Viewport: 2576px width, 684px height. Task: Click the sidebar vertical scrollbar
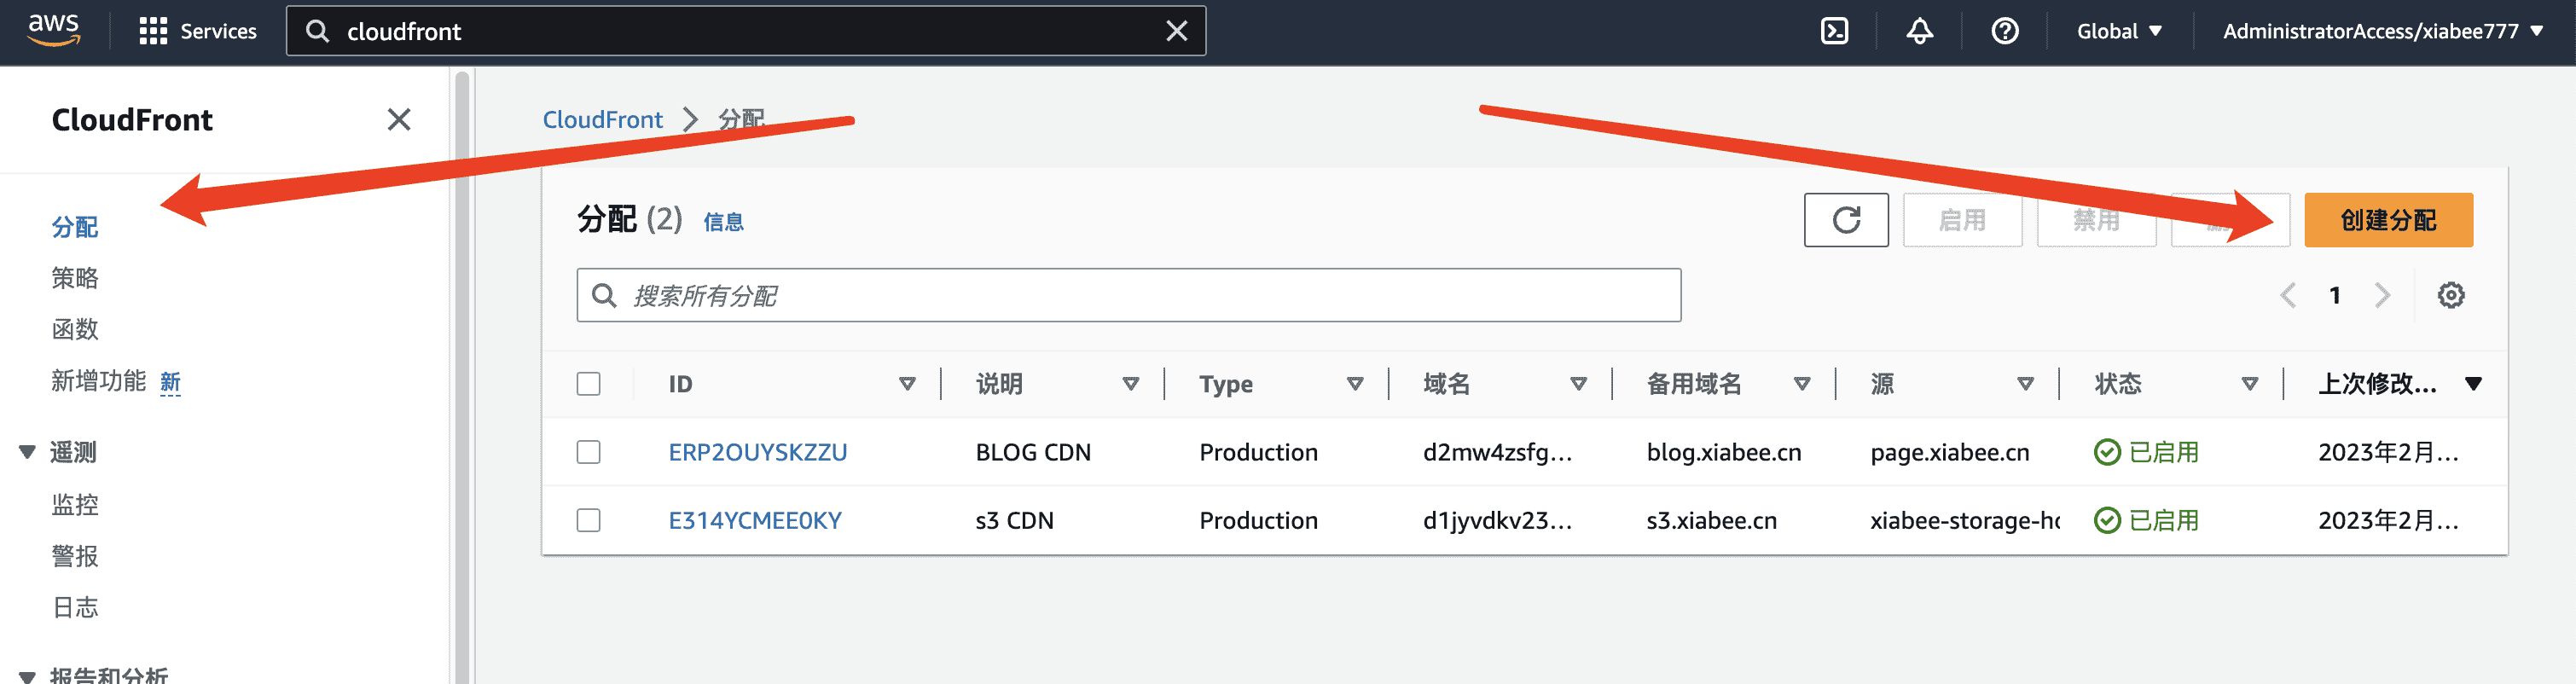click(x=462, y=378)
